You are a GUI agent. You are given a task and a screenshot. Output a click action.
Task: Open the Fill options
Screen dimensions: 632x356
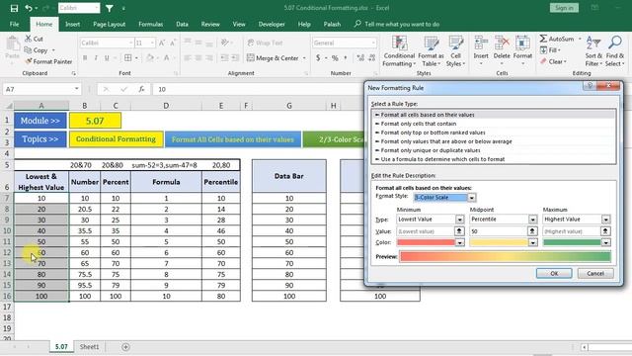[551, 50]
